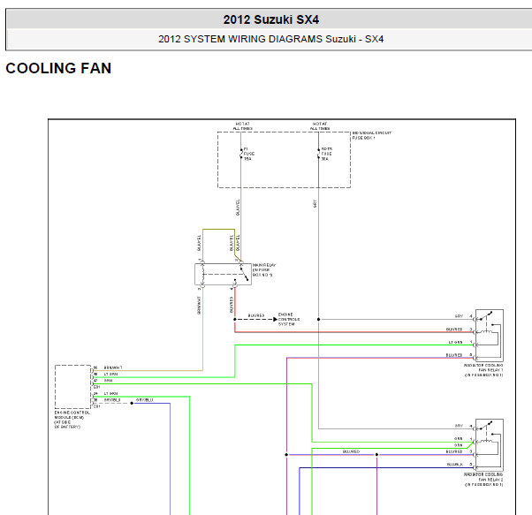This screenshot has height=515, width=532.
Task: Click the vertical BRN/WHT label below Main Relay
Action: point(199,305)
